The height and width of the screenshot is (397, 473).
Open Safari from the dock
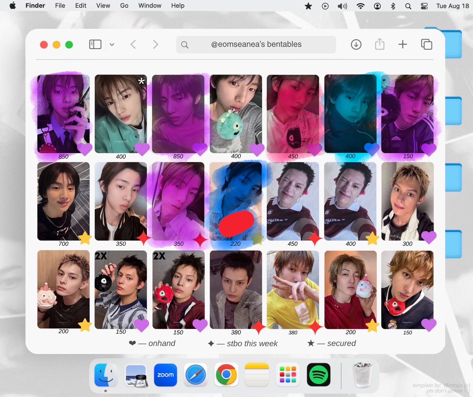coord(196,375)
